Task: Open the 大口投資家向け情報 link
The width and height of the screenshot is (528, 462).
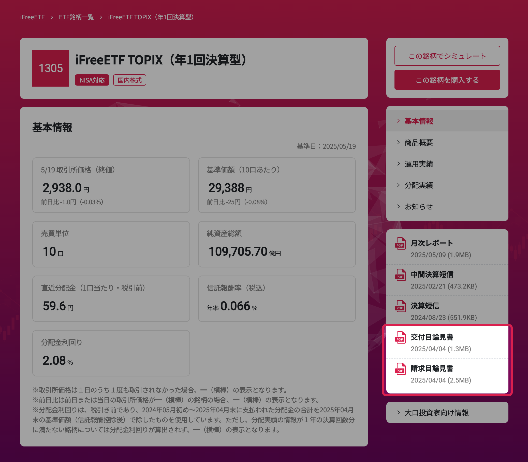Action: pyautogui.click(x=447, y=412)
